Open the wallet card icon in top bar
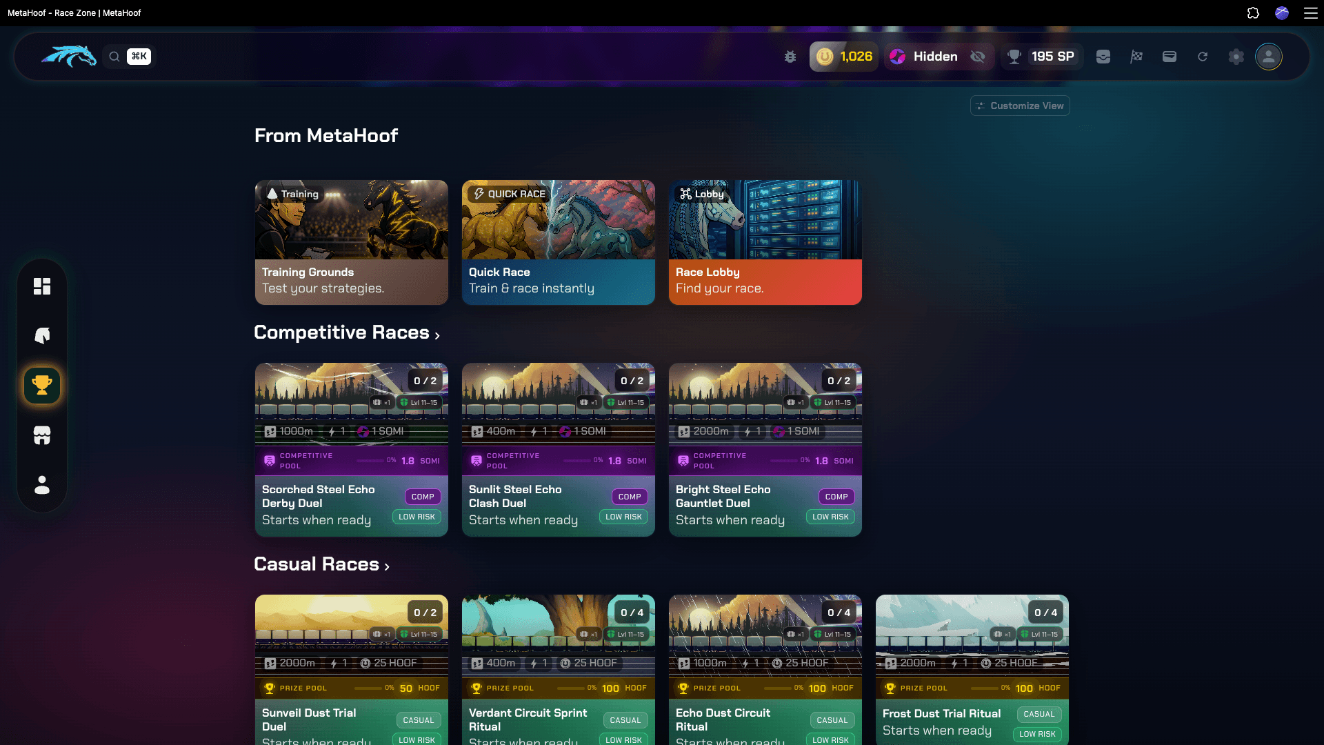The width and height of the screenshot is (1324, 745). coord(1170,57)
